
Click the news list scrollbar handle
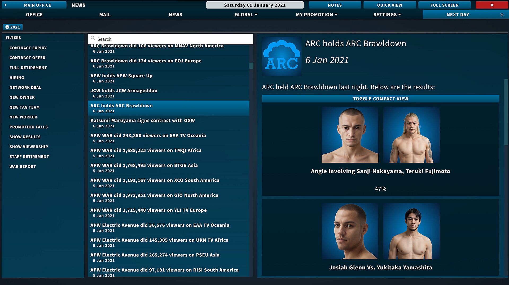[x=251, y=66]
